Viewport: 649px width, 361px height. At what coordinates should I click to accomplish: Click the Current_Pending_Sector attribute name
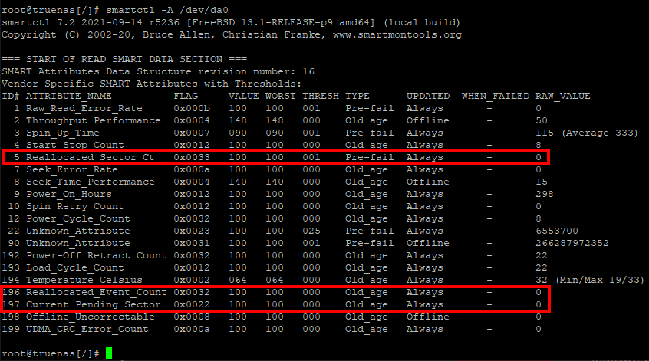[x=93, y=304]
